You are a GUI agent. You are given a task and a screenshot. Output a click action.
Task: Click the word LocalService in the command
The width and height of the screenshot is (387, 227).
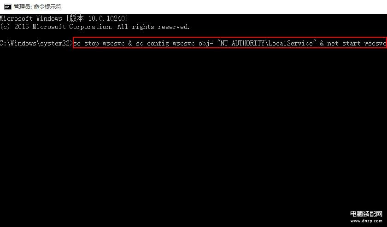tap(291, 43)
